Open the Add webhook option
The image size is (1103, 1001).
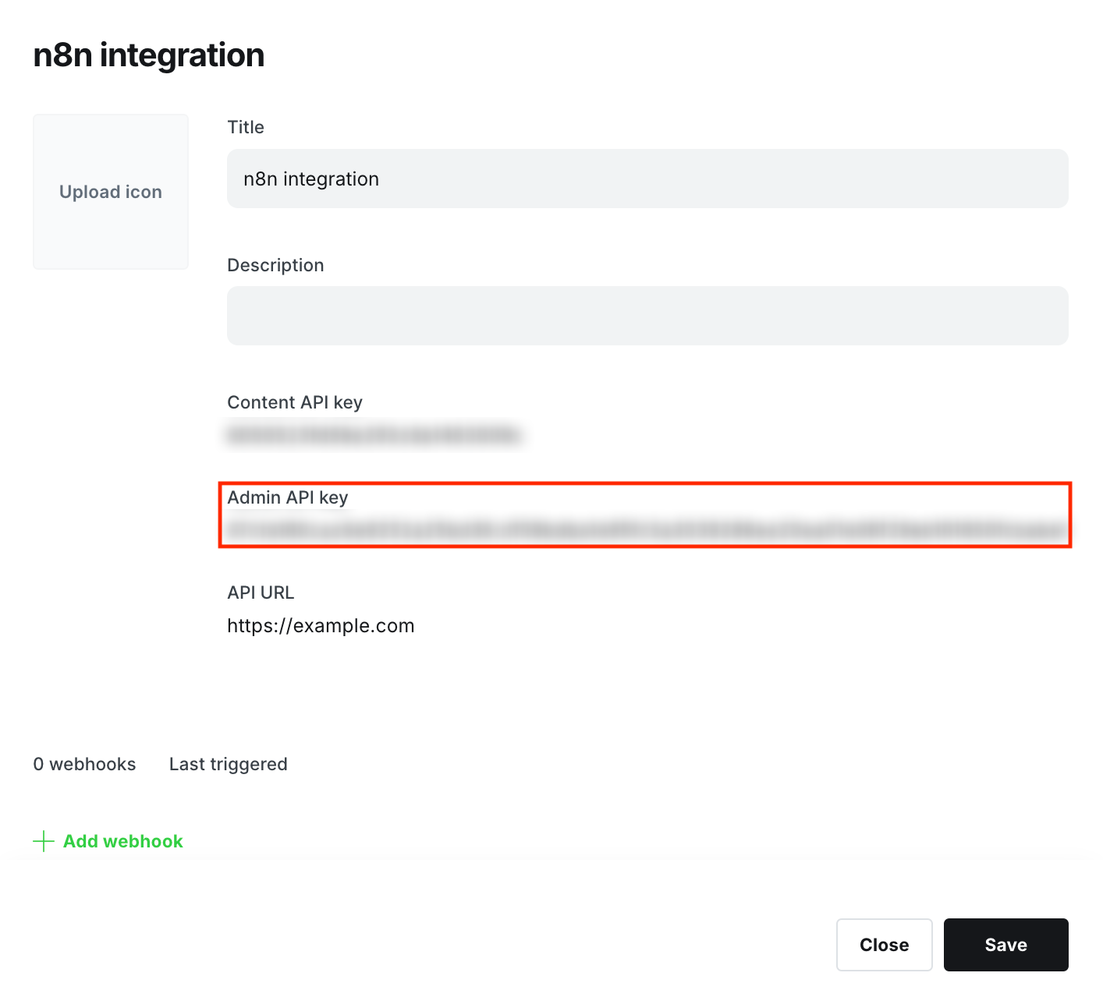pos(122,841)
